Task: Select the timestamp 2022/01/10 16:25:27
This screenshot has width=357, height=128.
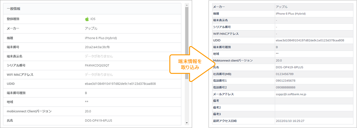Action: [290, 121]
